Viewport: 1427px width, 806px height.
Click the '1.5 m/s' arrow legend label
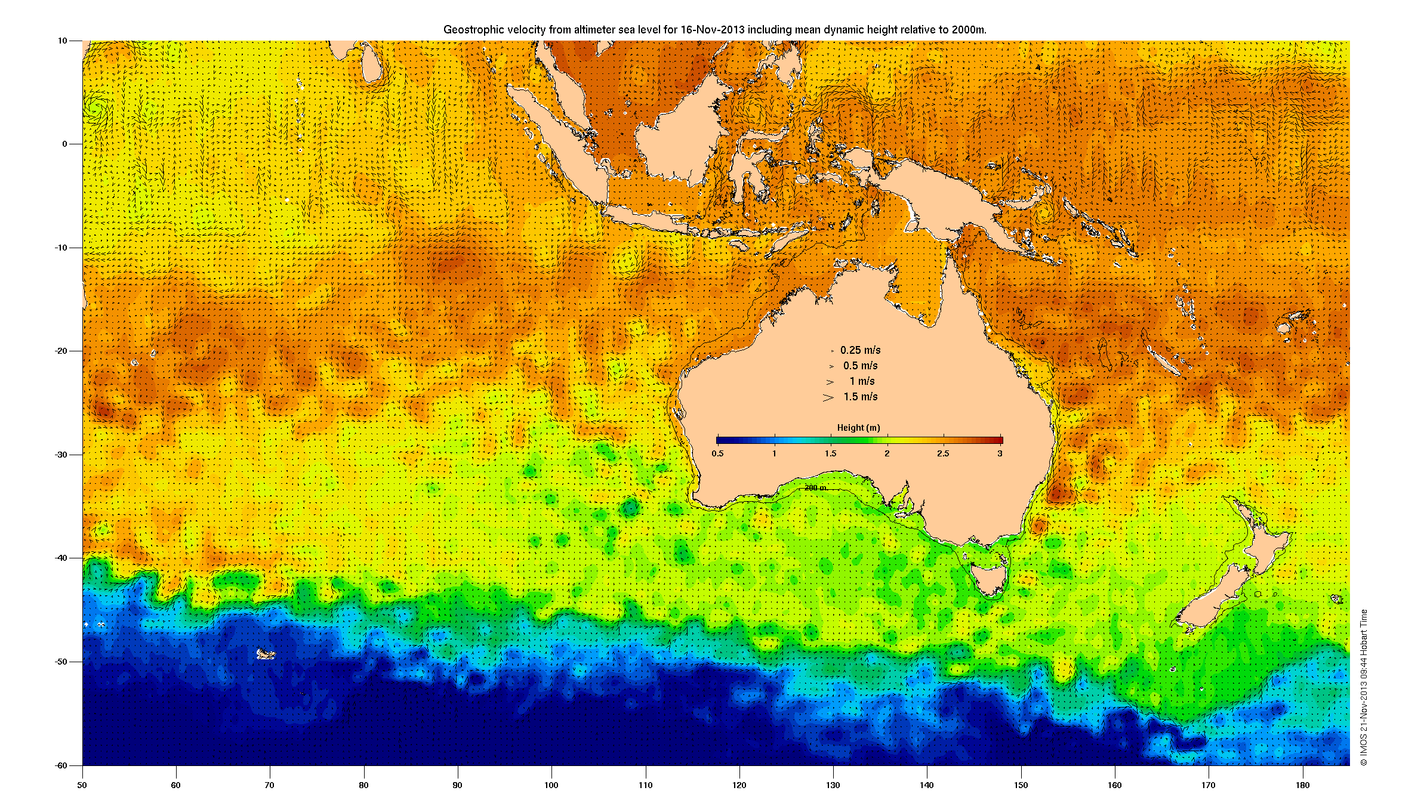[860, 397]
